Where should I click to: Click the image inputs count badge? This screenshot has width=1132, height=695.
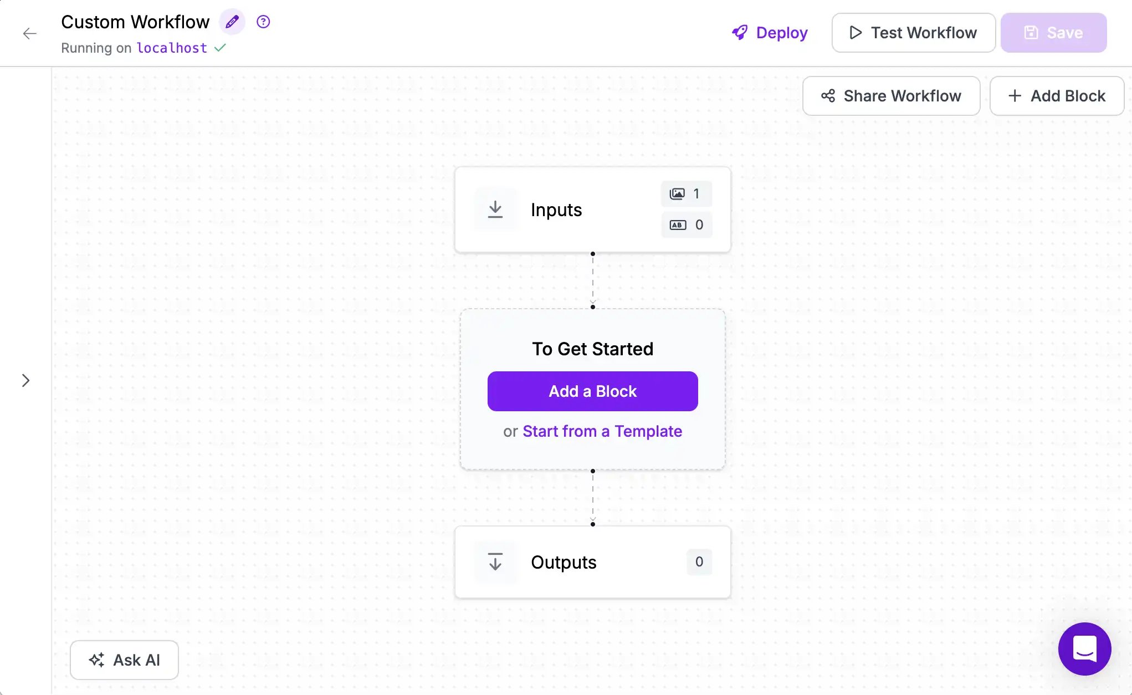[x=686, y=193]
